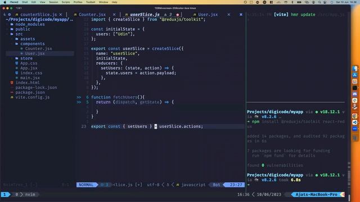Click the Ajats-MacBook-Pro hostname segment

pyautogui.click(x=316, y=195)
